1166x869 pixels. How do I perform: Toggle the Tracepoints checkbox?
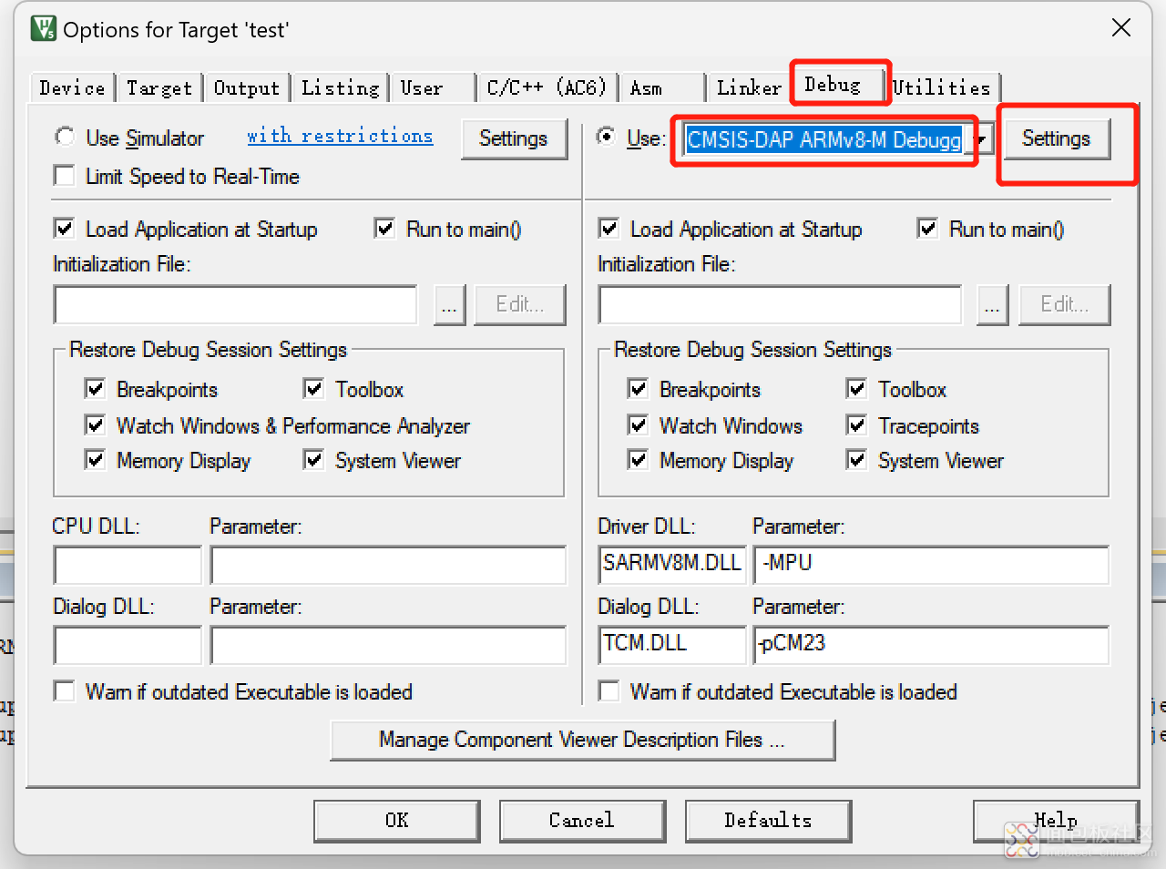[x=857, y=424]
